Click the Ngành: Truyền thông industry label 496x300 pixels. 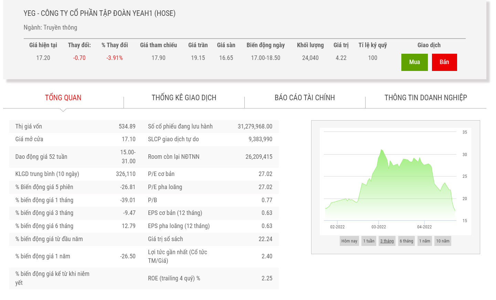pos(50,28)
